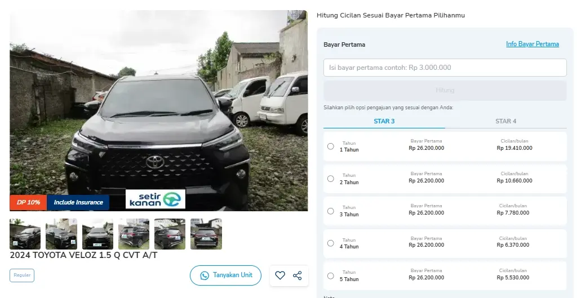
Task: View the first car thumbnail
Action: click(25, 234)
